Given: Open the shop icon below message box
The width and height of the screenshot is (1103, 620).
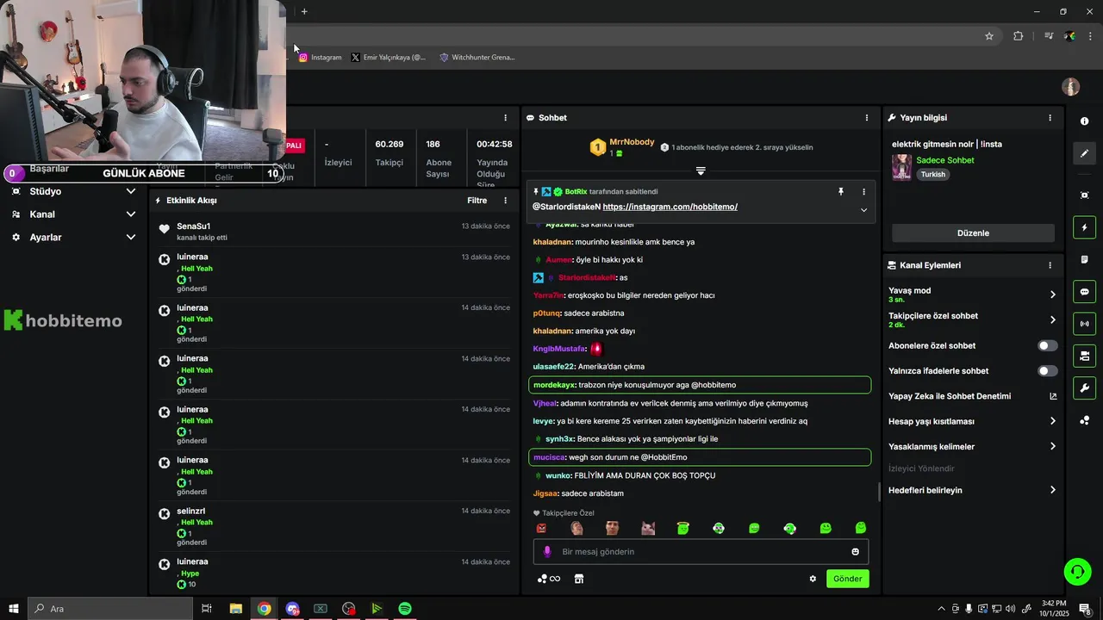Looking at the screenshot, I should [579, 579].
